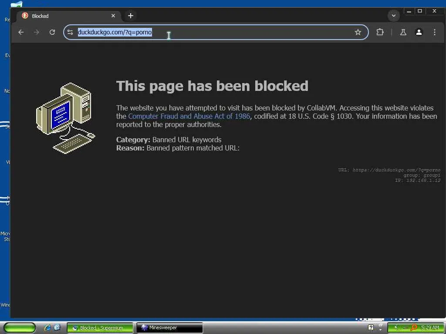Viewport: 446px width, 334px height.
Task: Expand the tab search dropdown arrow
Action: (x=394, y=16)
